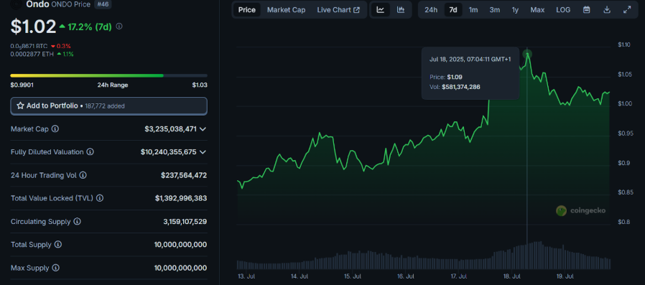The height and width of the screenshot is (285, 645).
Task: Set chart range to 3m
Action: click(494, 10)
